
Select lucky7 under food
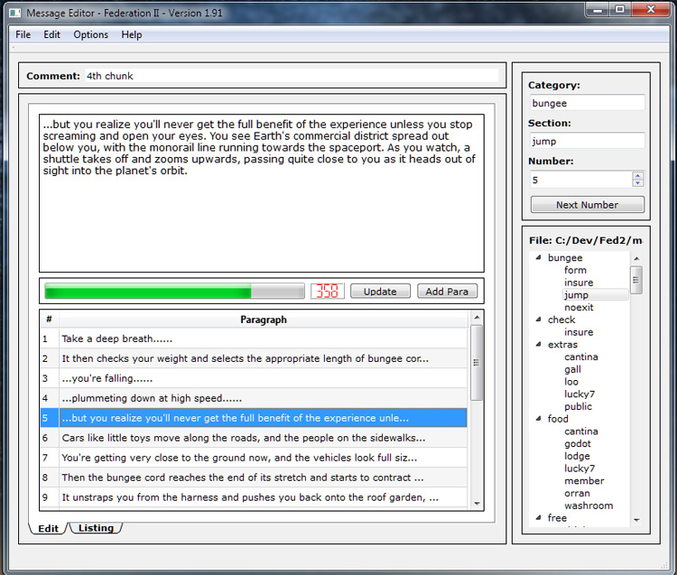(580, 468)
